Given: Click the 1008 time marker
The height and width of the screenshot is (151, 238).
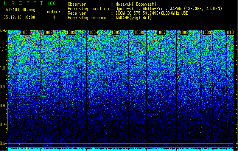Looking at the screenshot, I should pos(184,32).
